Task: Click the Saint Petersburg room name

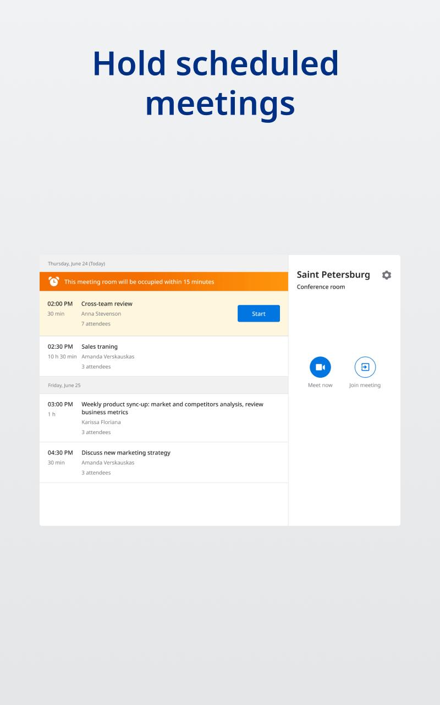Action: point(333,274)
